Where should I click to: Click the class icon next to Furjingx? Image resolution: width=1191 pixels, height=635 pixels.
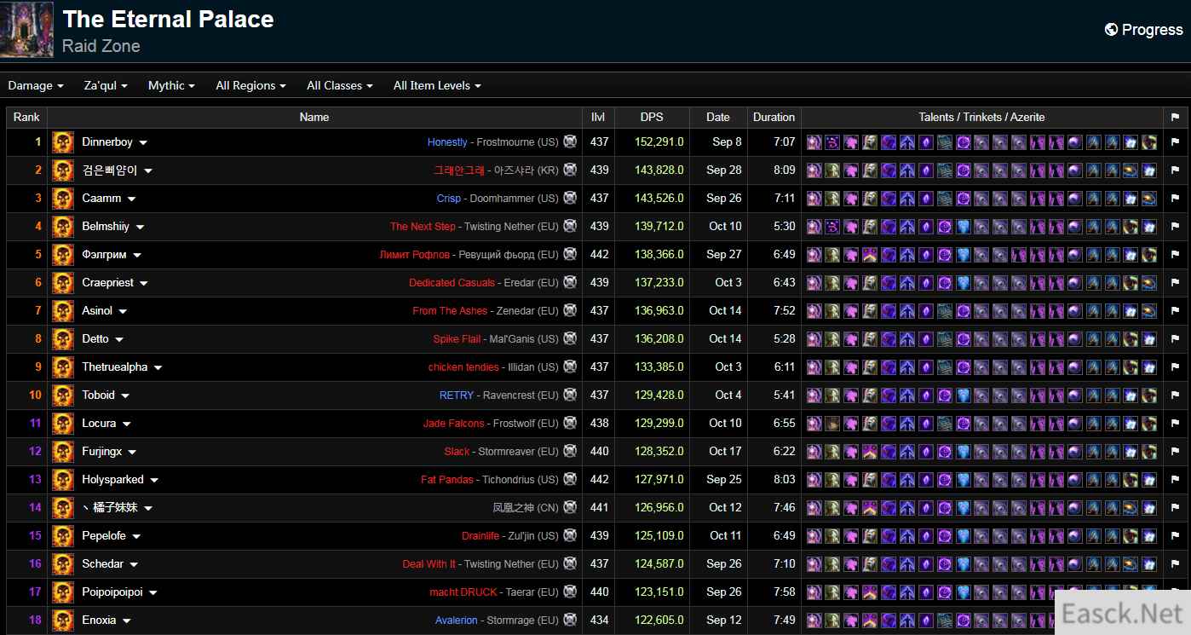coord(63,452)
